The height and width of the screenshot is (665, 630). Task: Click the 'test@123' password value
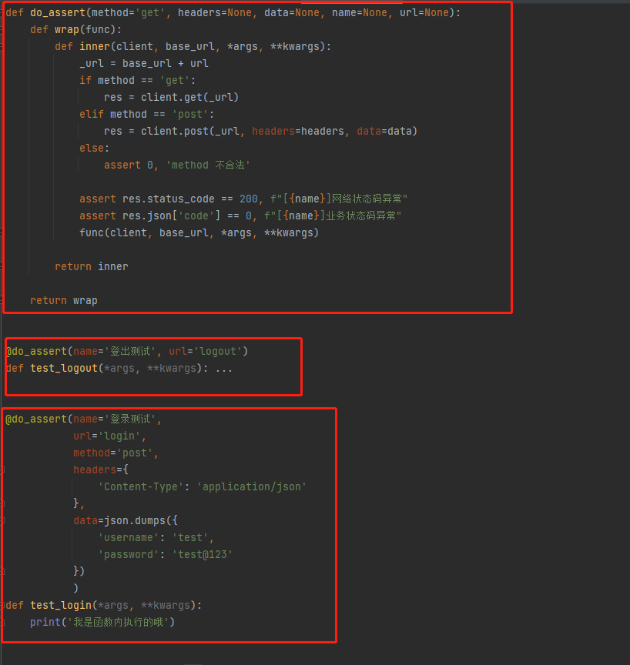click(202, 555)
